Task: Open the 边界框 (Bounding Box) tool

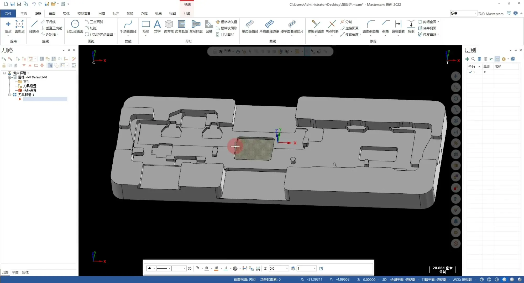Action: (x=169, y=26)
